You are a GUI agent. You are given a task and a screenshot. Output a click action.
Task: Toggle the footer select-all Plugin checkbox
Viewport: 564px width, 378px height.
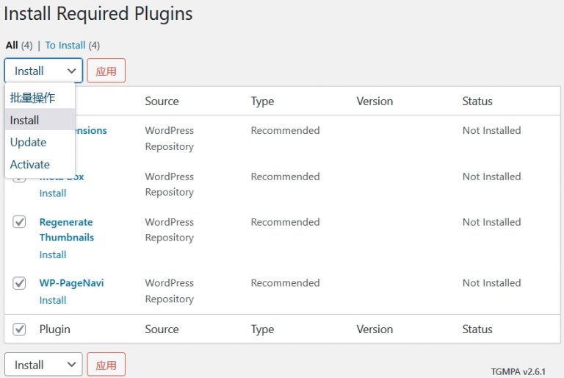click(20, 329)
